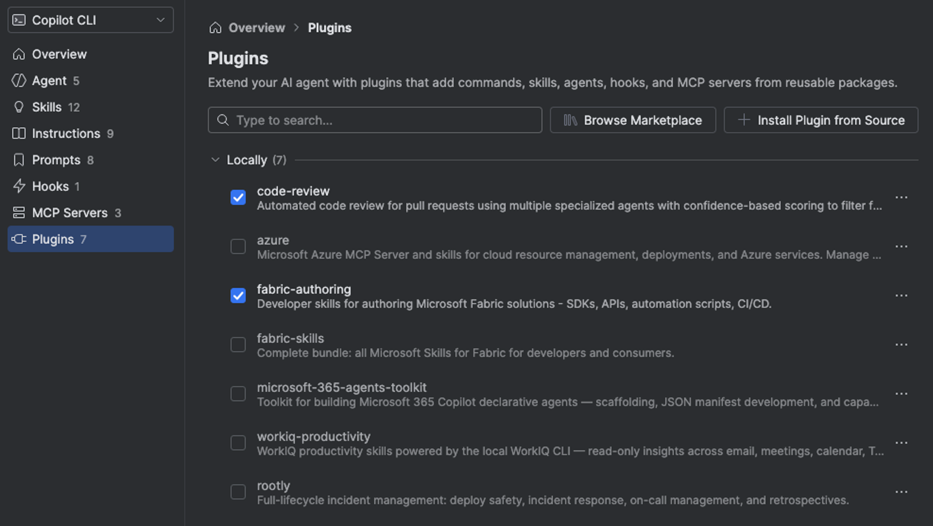Click the magnifier icon in search box
This screenshot has width=933, height=526.
[223, 120]
